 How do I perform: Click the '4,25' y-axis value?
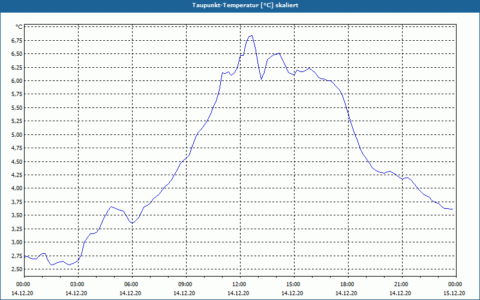pyautogui.click(x=17, y=175)
